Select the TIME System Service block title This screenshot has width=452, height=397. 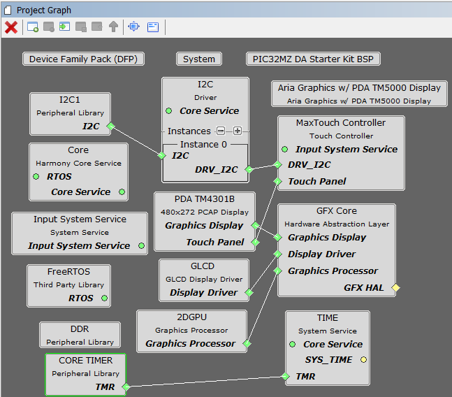(x=328, y=318)
